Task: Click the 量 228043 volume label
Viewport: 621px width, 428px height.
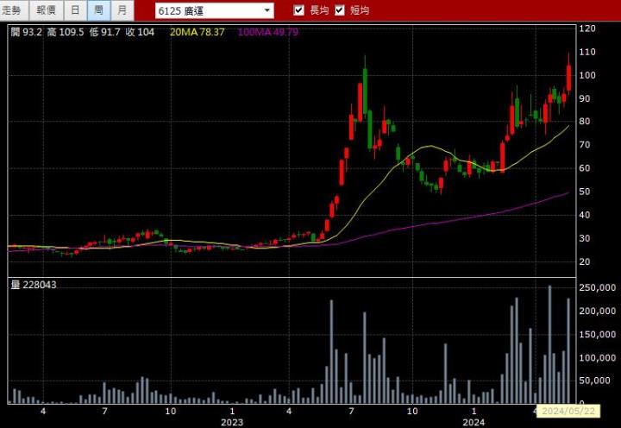Action: 34,285
